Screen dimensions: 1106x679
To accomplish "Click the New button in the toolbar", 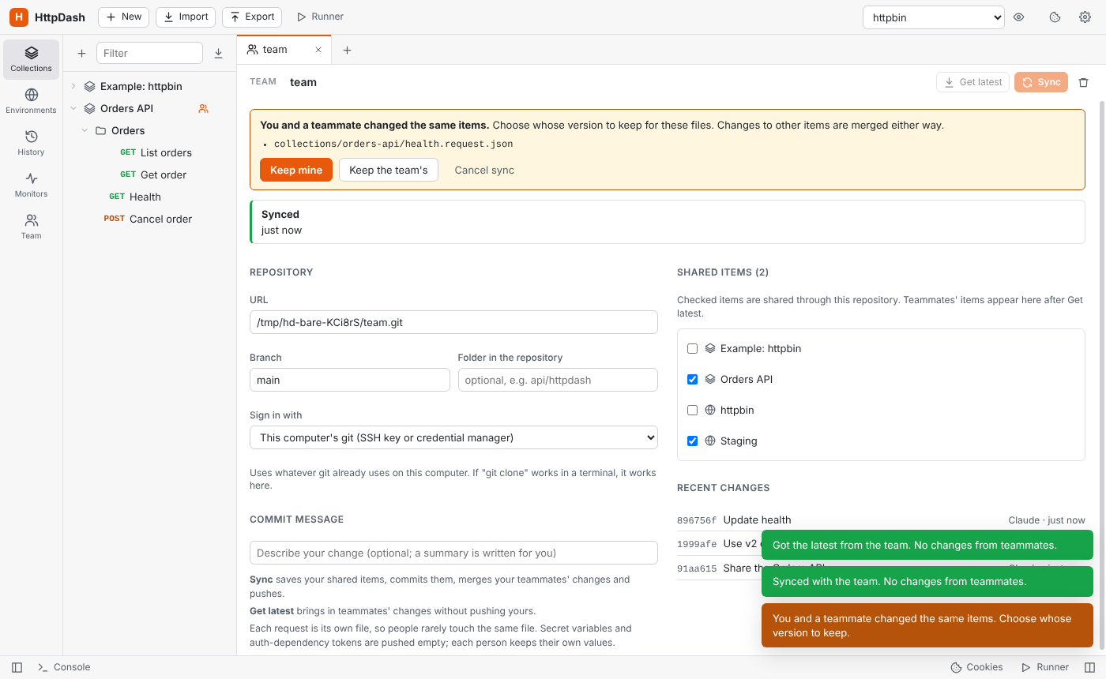I will pos(124,17).
